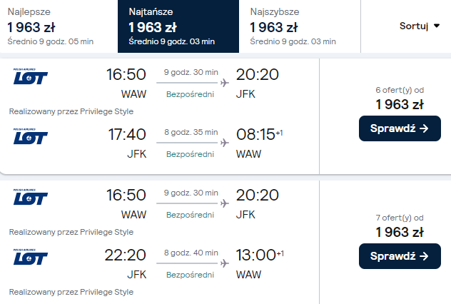Expand the Sortuj dropdown
Screen dimensions: 451x304
[x=419, y=26]
